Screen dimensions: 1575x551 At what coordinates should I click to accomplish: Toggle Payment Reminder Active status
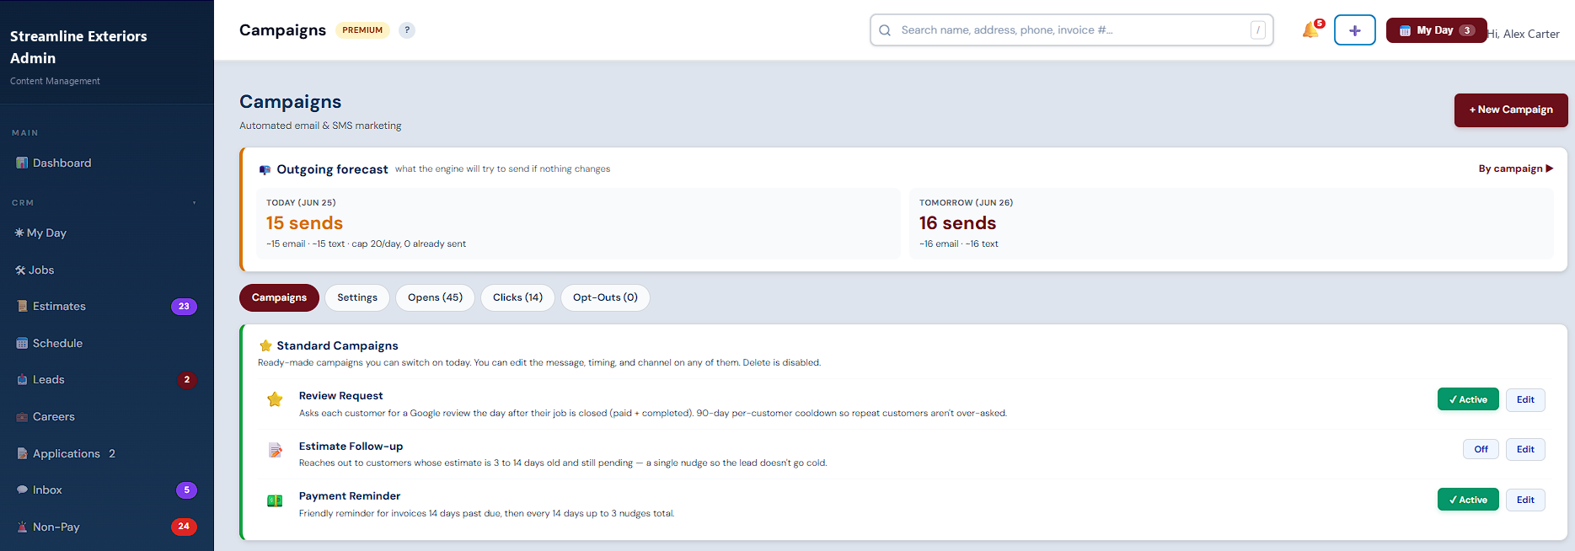point(1468,500)
